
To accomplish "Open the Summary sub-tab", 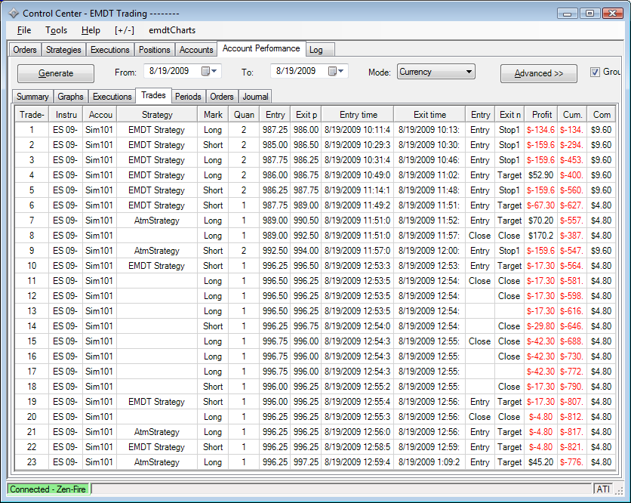I will [x=32, y=97].
